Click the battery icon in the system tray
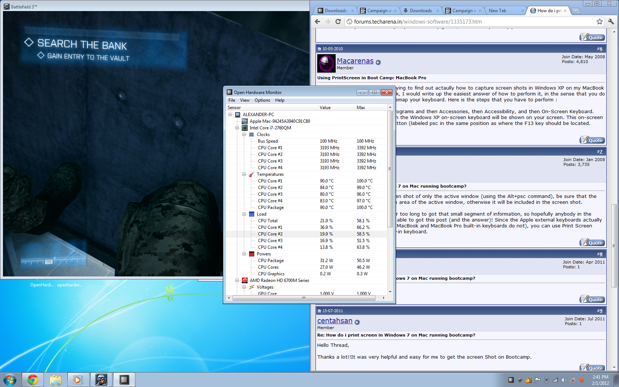 coord(546,380)
